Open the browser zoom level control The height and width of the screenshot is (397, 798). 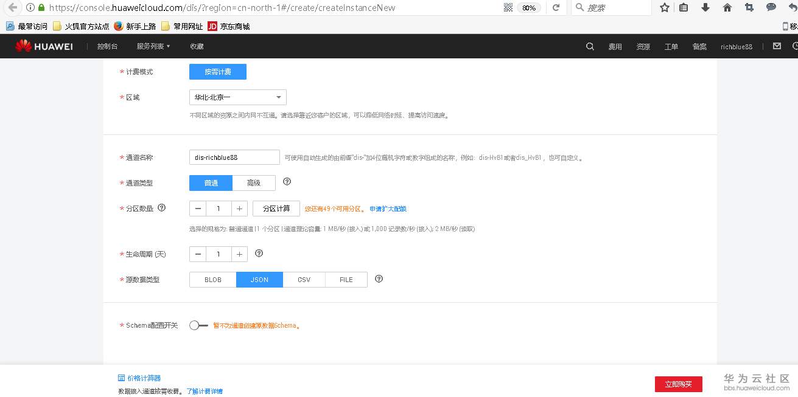(529, 8)
